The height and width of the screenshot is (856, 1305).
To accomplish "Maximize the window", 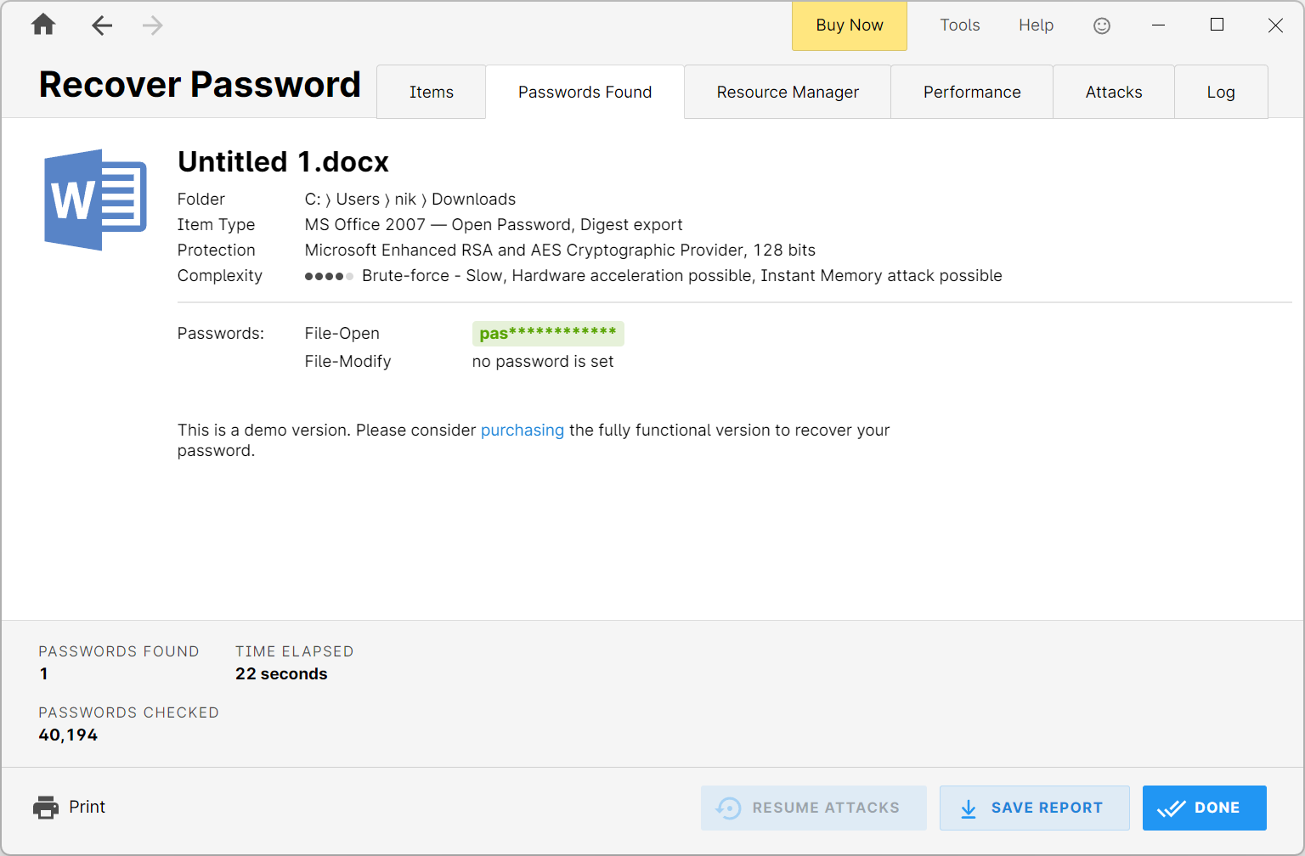I will pyautogui.click(x=1217, y=25).
